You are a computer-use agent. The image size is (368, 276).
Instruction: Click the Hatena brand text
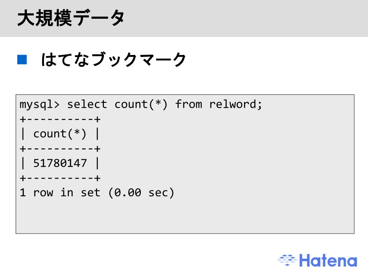click(x=328, y=261)
